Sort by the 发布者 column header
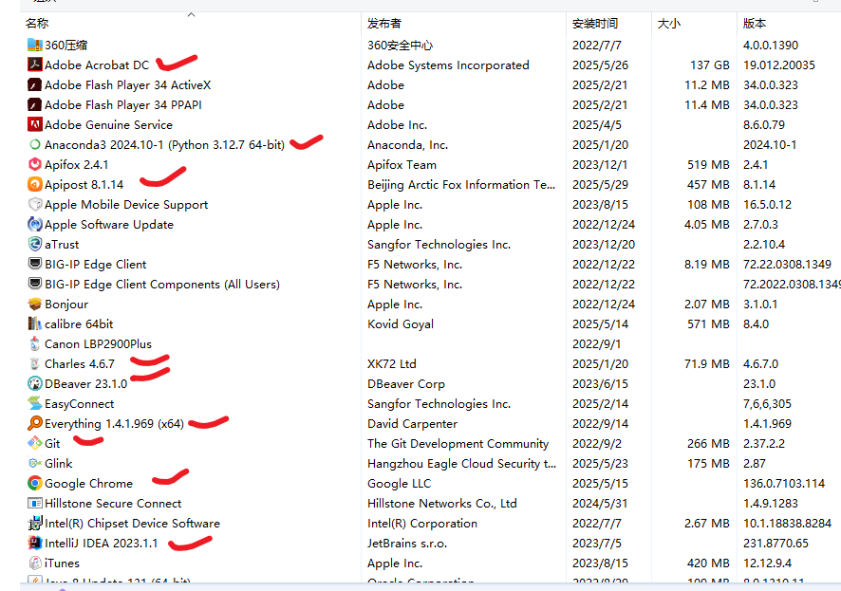This screenshot has width=841, height=591. 384,23
